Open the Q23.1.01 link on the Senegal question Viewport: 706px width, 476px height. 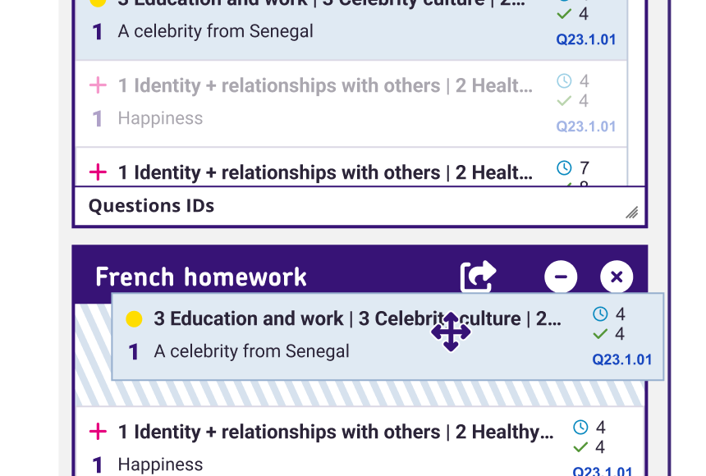click(x=585, y=39)
